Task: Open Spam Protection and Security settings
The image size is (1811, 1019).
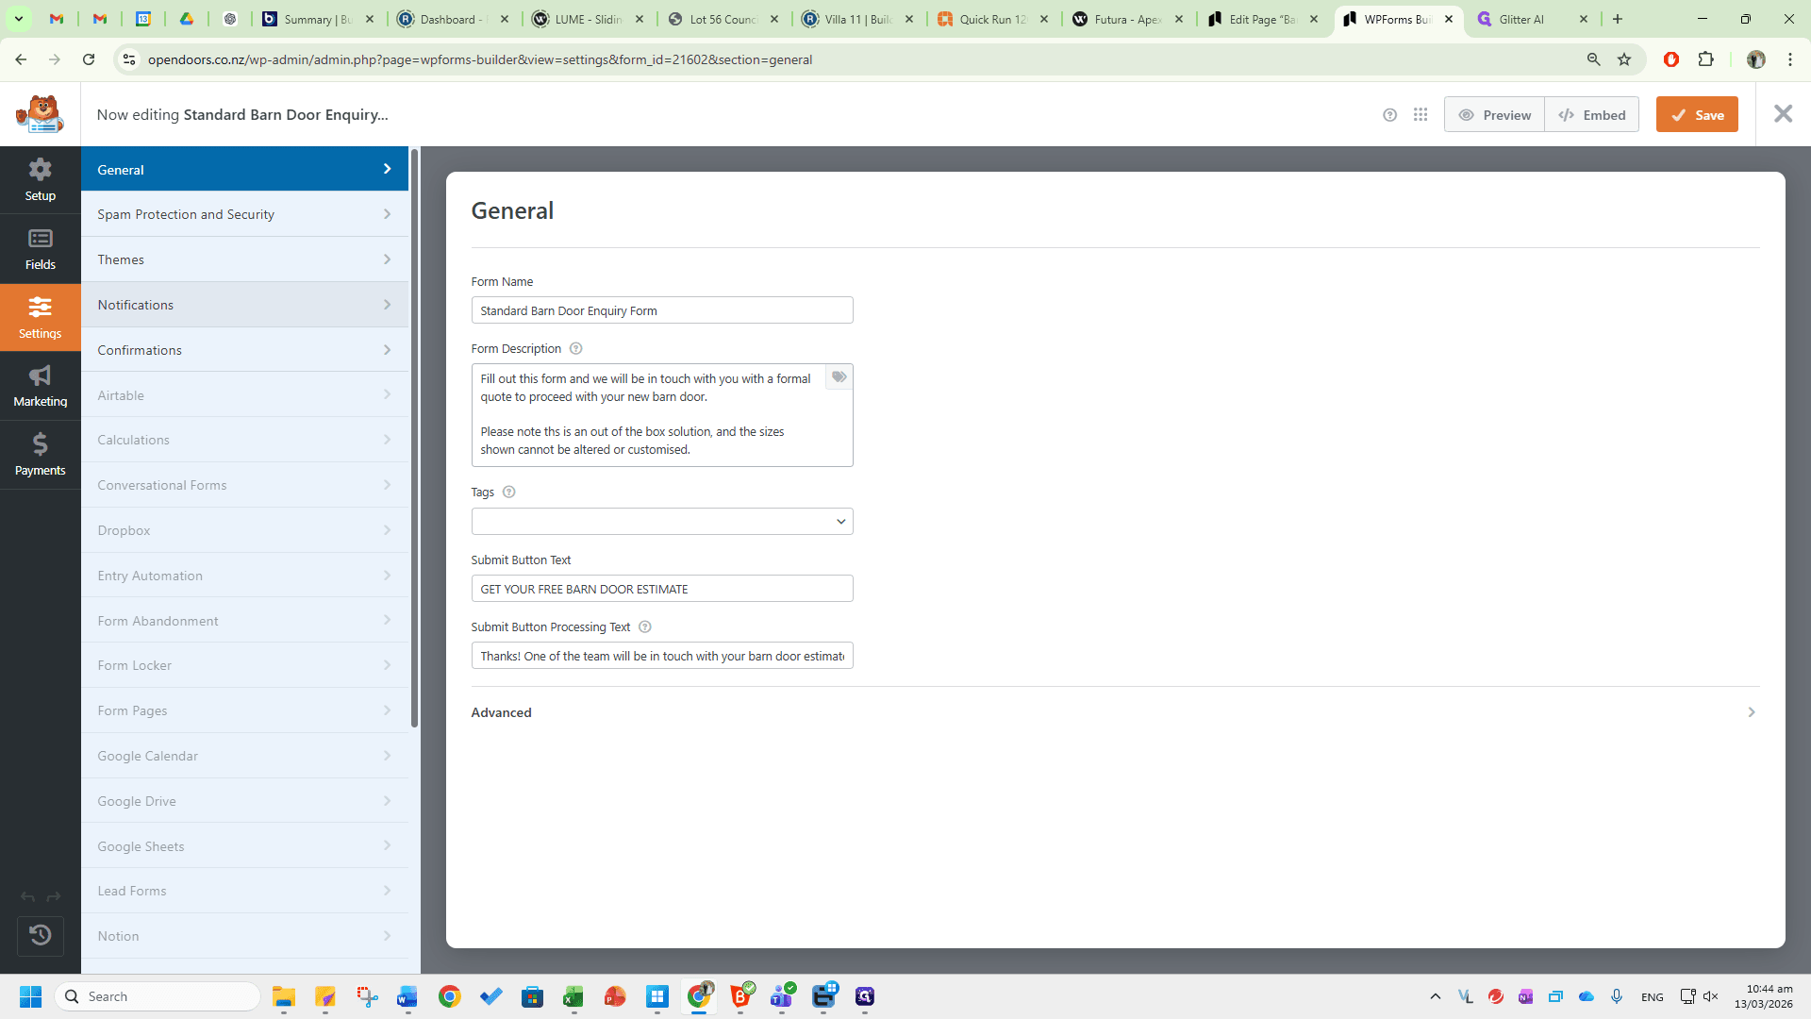Action: (x=244, y=214)
